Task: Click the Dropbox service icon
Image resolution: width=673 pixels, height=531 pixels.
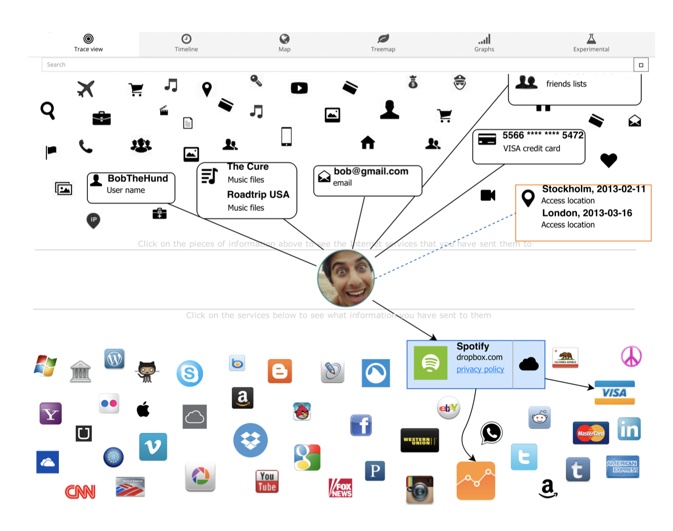Action: point(250,440)
